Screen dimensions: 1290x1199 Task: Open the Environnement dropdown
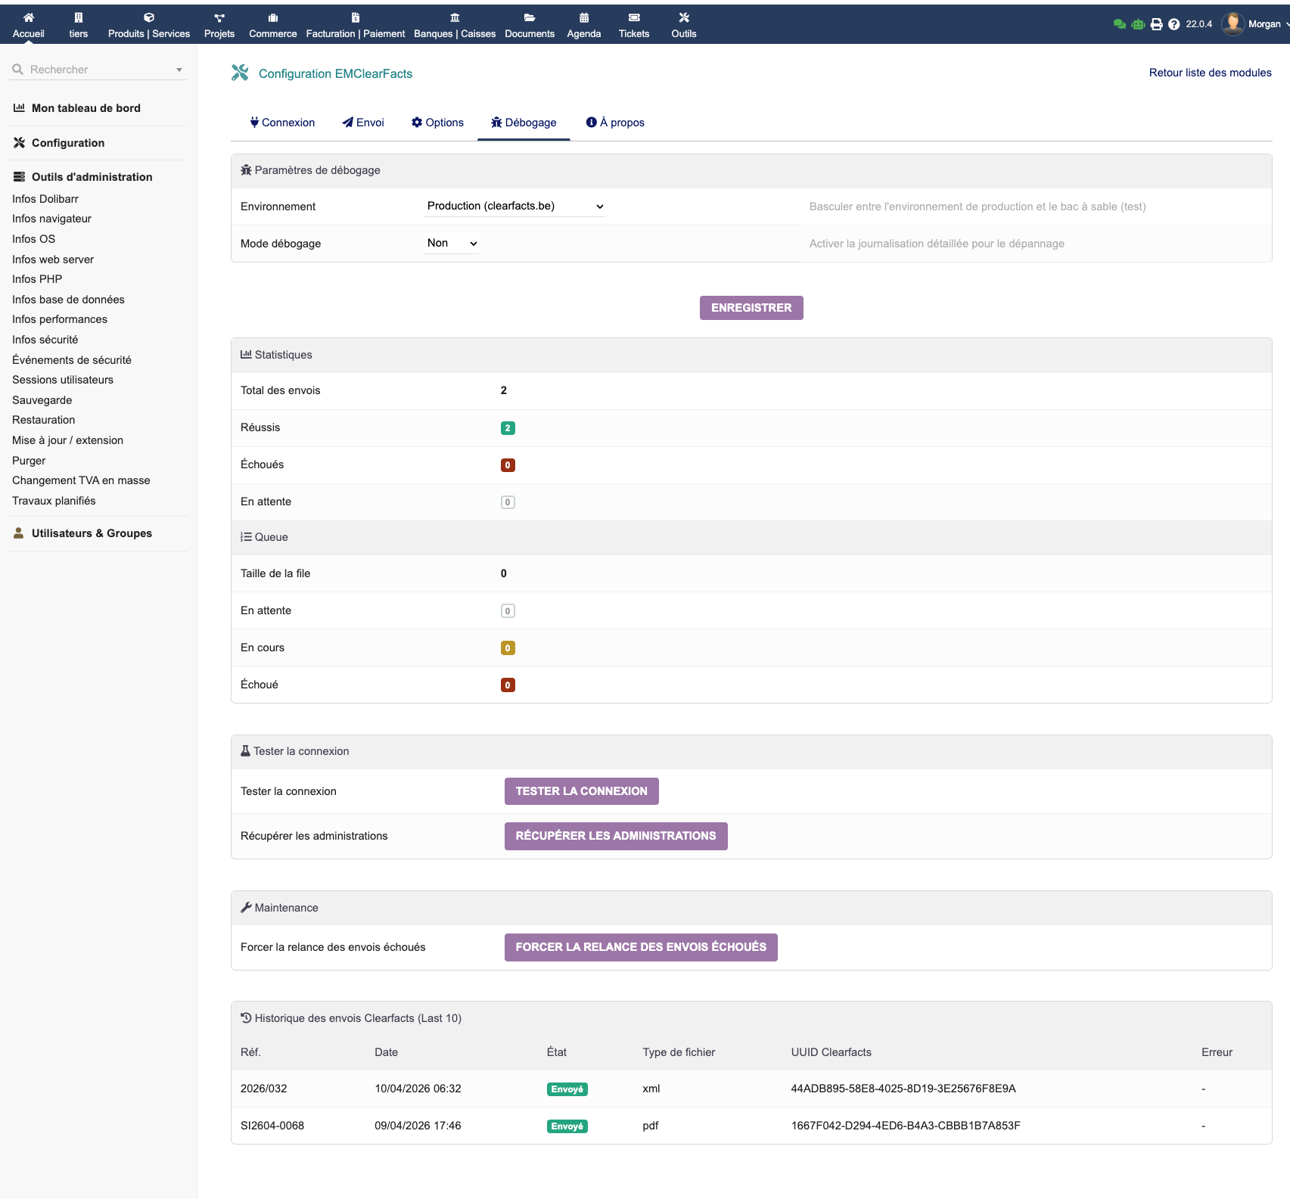[514, 207]
